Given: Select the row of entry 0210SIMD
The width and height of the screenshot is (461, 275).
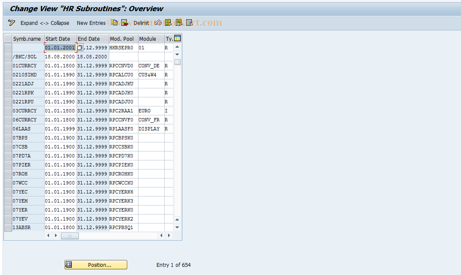Looking at the screenshot, I should (8, 75).
